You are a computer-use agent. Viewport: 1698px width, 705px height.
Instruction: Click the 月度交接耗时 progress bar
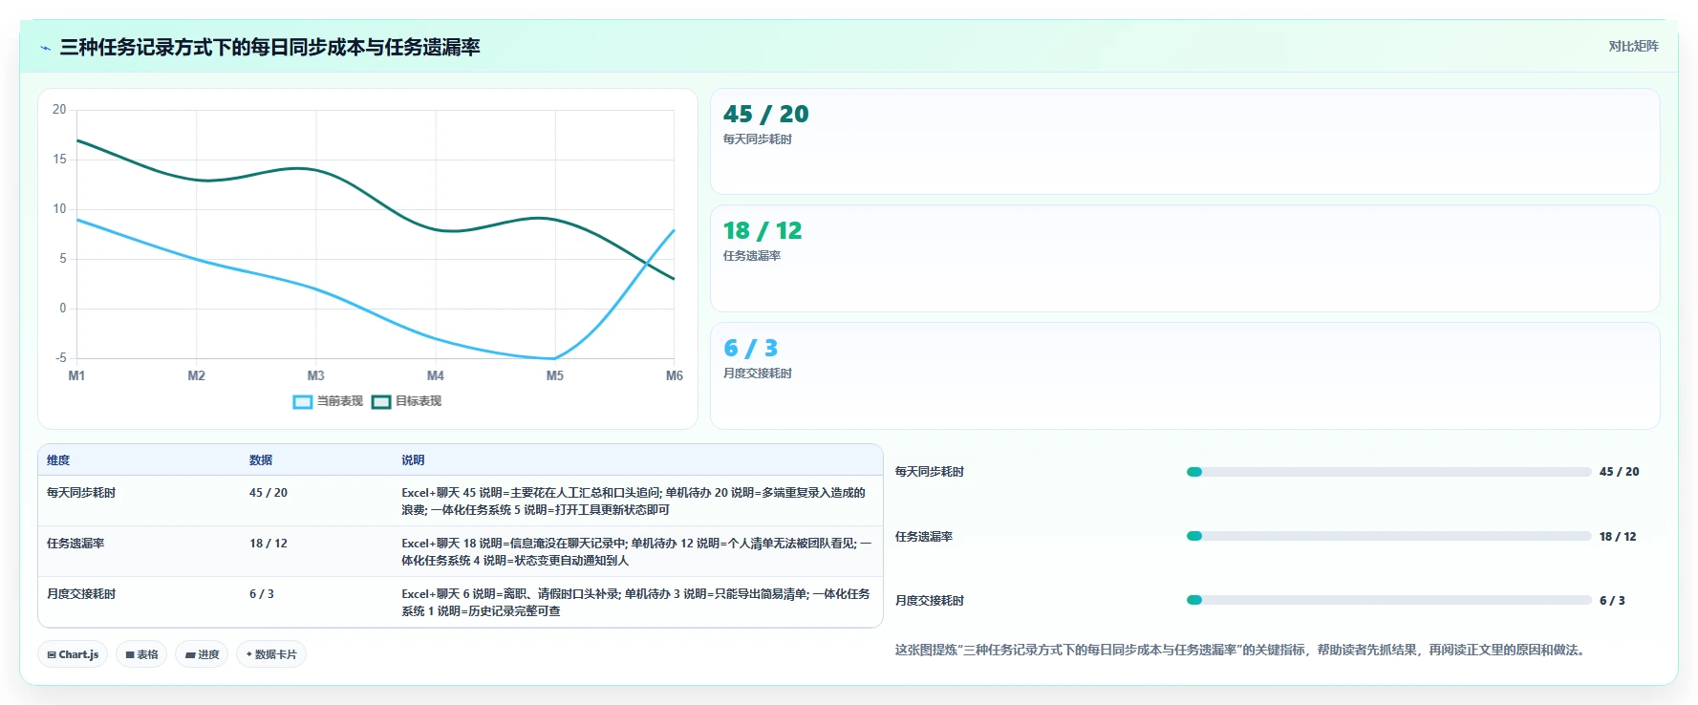[x=1388, y=600]
